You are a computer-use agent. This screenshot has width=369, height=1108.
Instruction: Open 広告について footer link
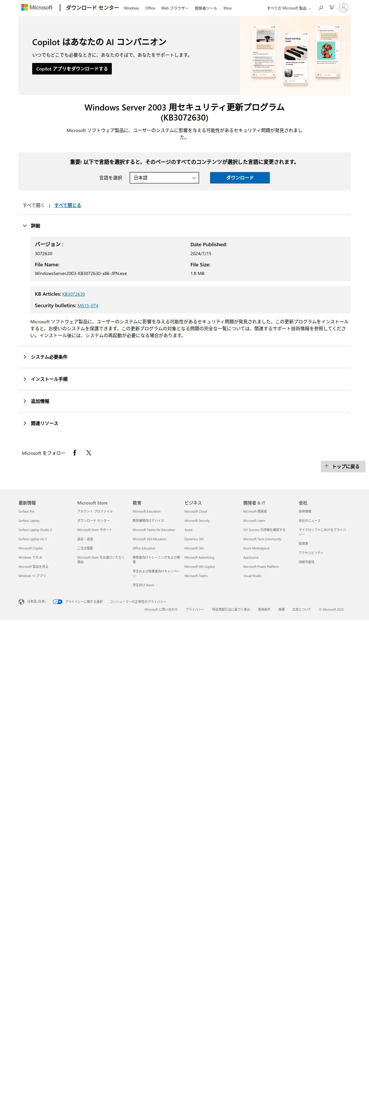pos(301,610)
